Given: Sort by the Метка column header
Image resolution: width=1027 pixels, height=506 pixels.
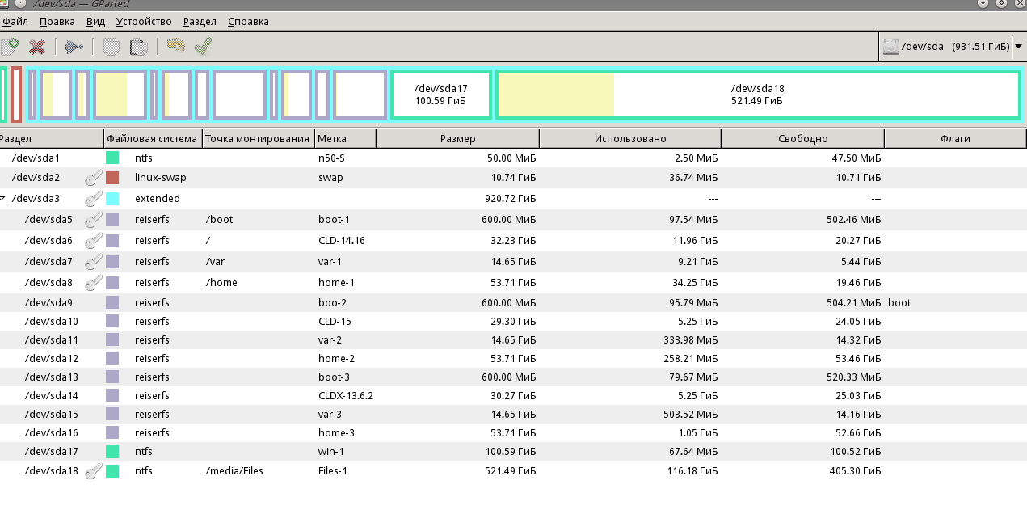Looking at the screenshot, I should pos(345,138).
